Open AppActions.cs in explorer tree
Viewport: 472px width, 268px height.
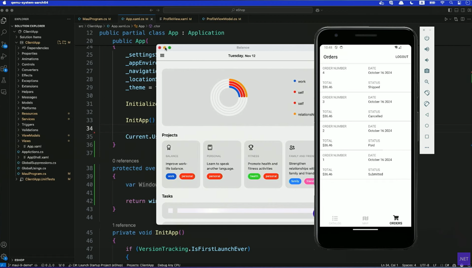point(32,152)
